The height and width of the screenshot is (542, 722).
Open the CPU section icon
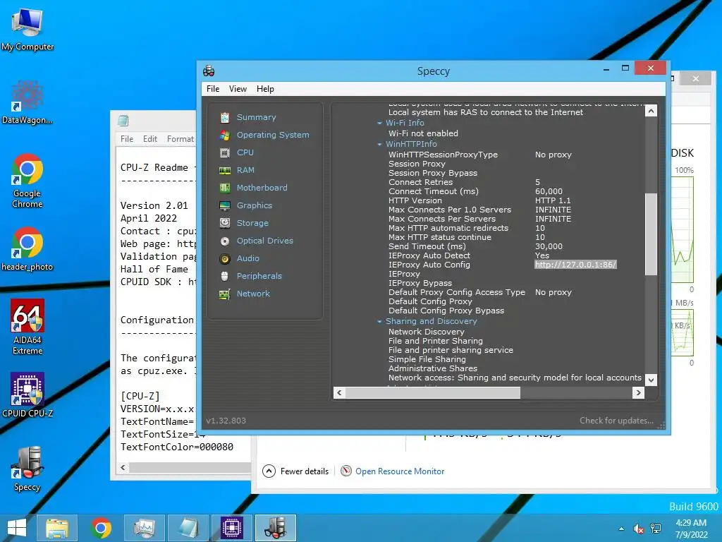225,152
